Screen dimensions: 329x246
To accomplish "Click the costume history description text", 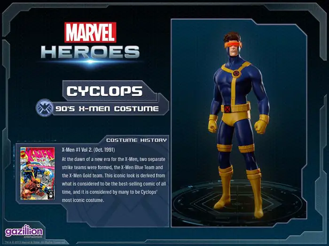I will 114,179.
